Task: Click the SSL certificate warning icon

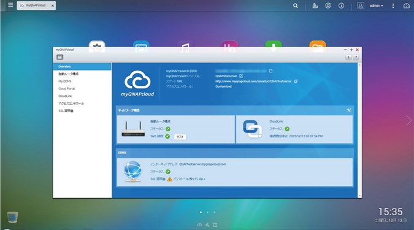Action: [169, 179]
